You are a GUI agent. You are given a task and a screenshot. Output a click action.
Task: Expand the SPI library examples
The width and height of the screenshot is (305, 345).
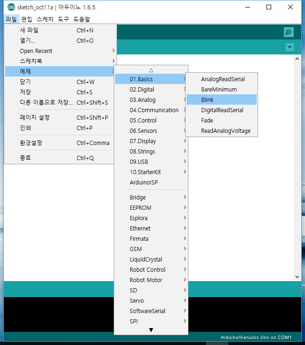click(x=151, y=322)
